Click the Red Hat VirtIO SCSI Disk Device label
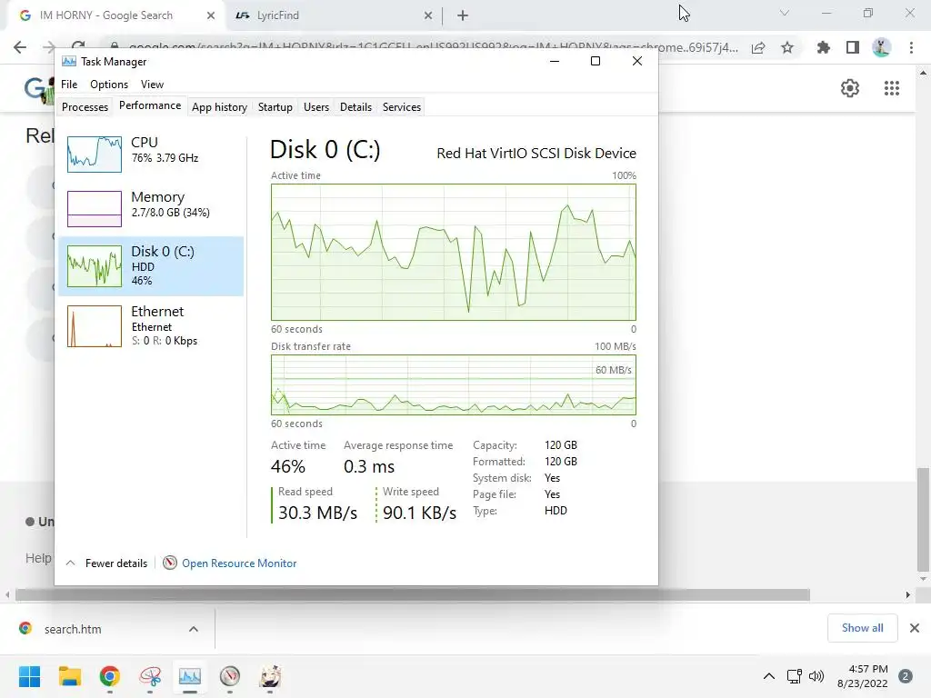This screenshot has width=931, height=698. [536, 153]
